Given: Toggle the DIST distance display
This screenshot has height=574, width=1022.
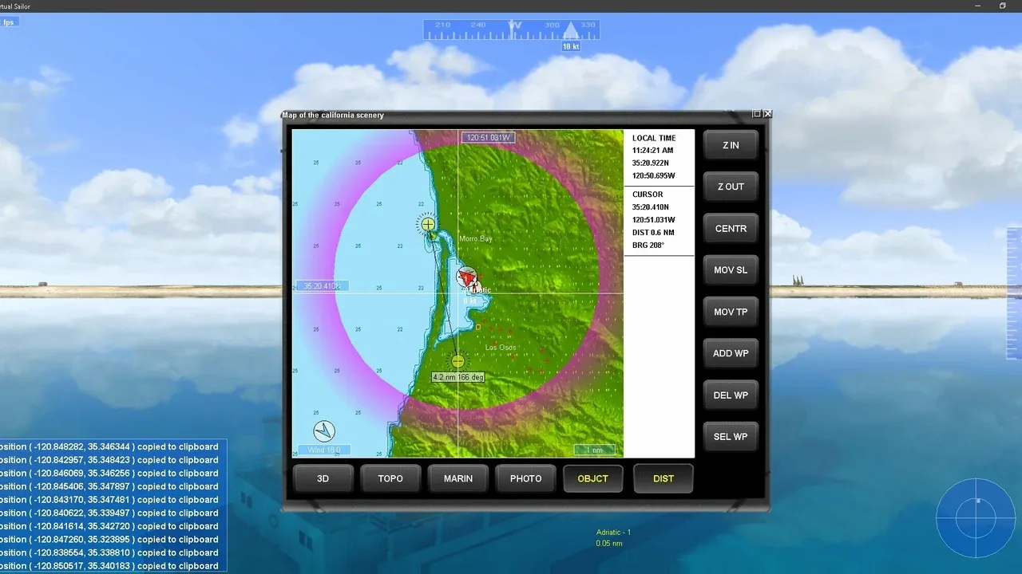Looking at the screenshot, I should pos(664,478).
